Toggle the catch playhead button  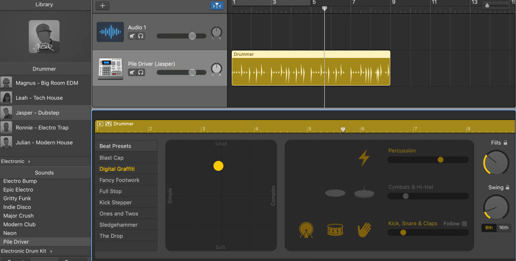(x=217, y=6)
